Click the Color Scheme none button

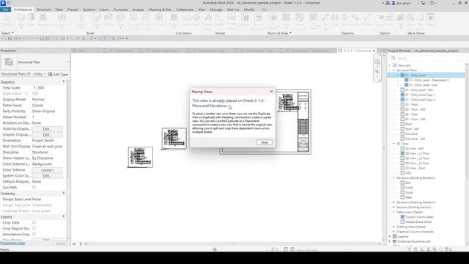(47, 170)
